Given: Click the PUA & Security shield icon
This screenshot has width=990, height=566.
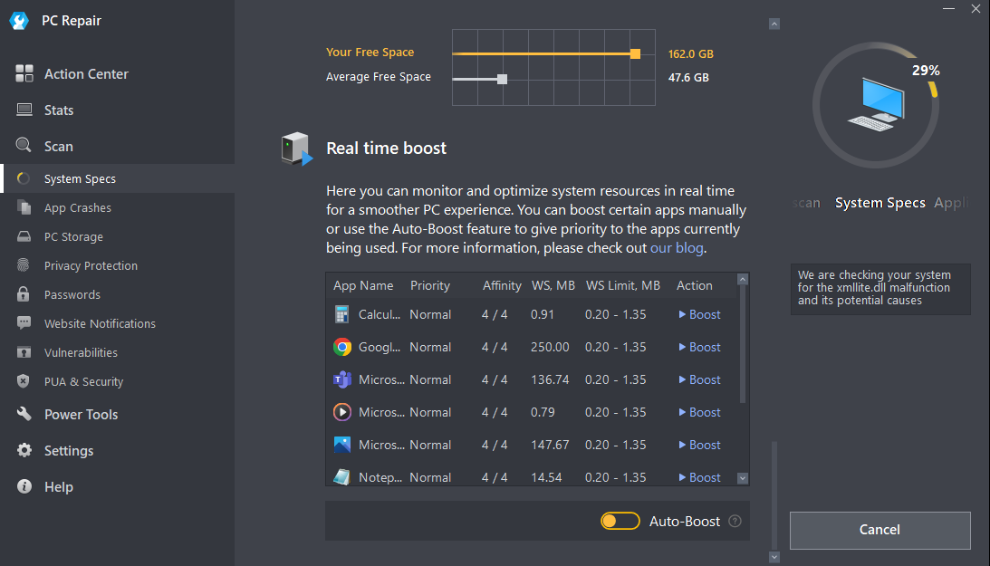Looking at the screenshot, I should [24, 381].
